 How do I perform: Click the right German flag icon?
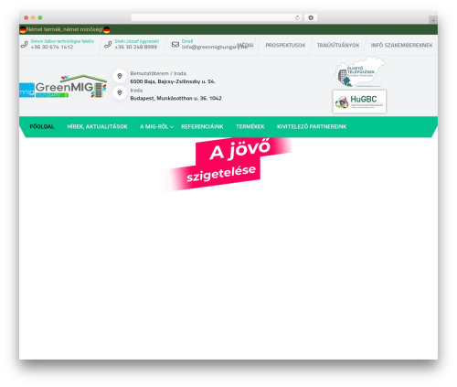coord(107,30)
